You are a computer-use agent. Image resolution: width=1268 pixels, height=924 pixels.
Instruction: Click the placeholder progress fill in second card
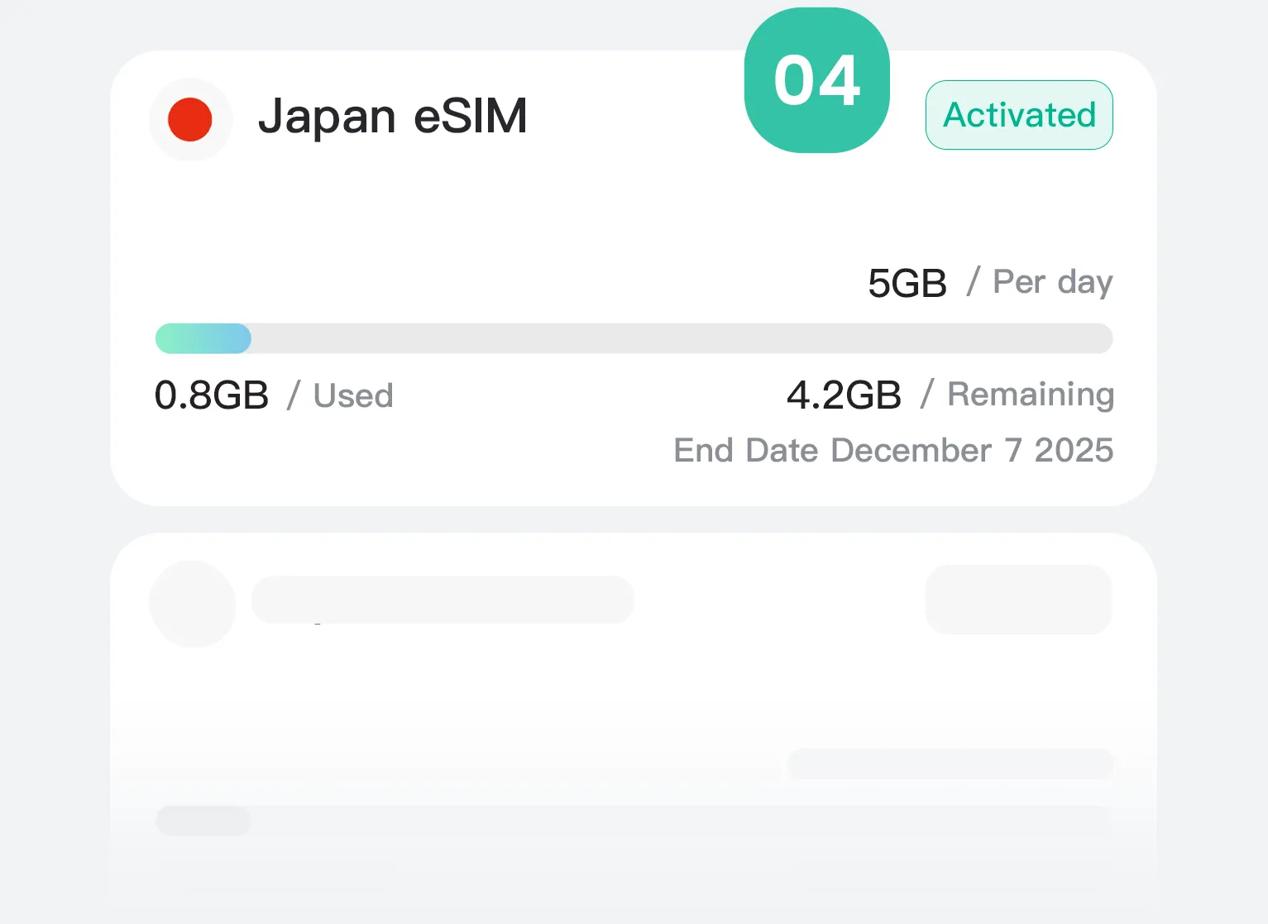(x=203, y=821)
